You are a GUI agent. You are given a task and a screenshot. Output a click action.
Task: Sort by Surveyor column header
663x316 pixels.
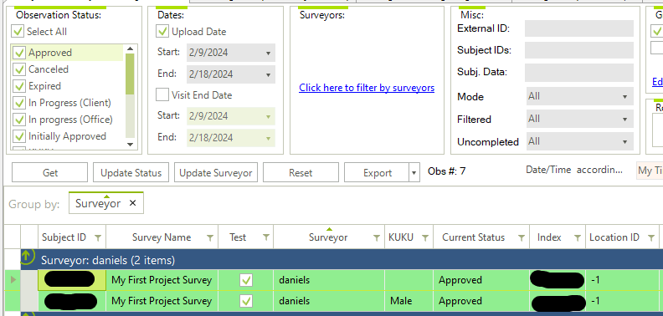tap(328, 237)
